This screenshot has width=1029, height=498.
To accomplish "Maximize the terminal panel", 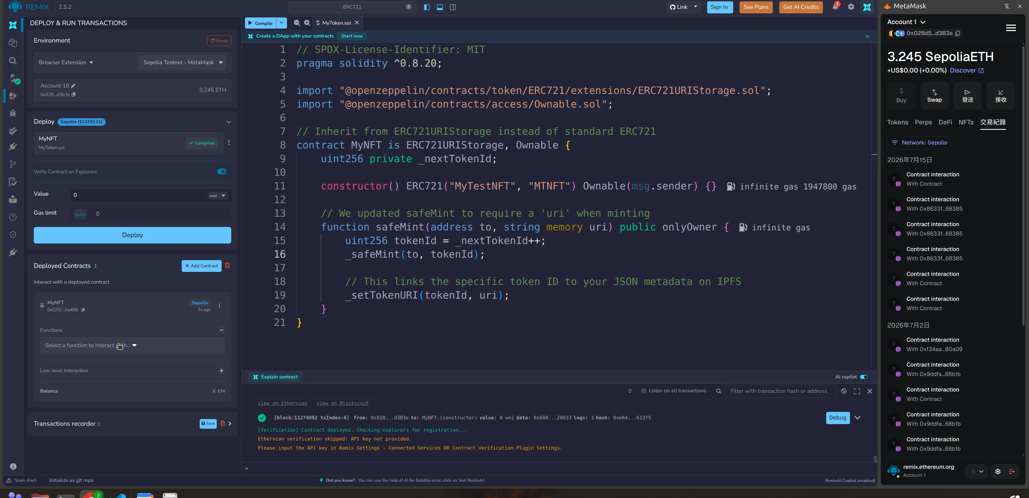I will [x=857, y=391].
